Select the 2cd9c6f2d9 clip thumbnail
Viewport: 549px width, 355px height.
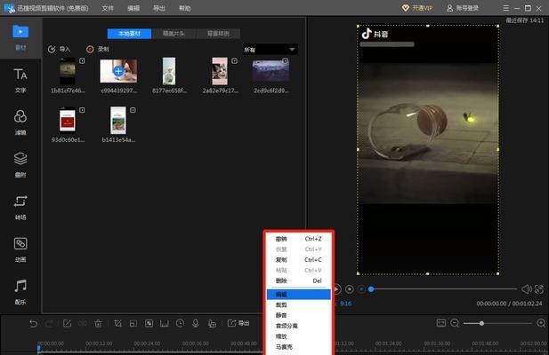click(270, 70)
